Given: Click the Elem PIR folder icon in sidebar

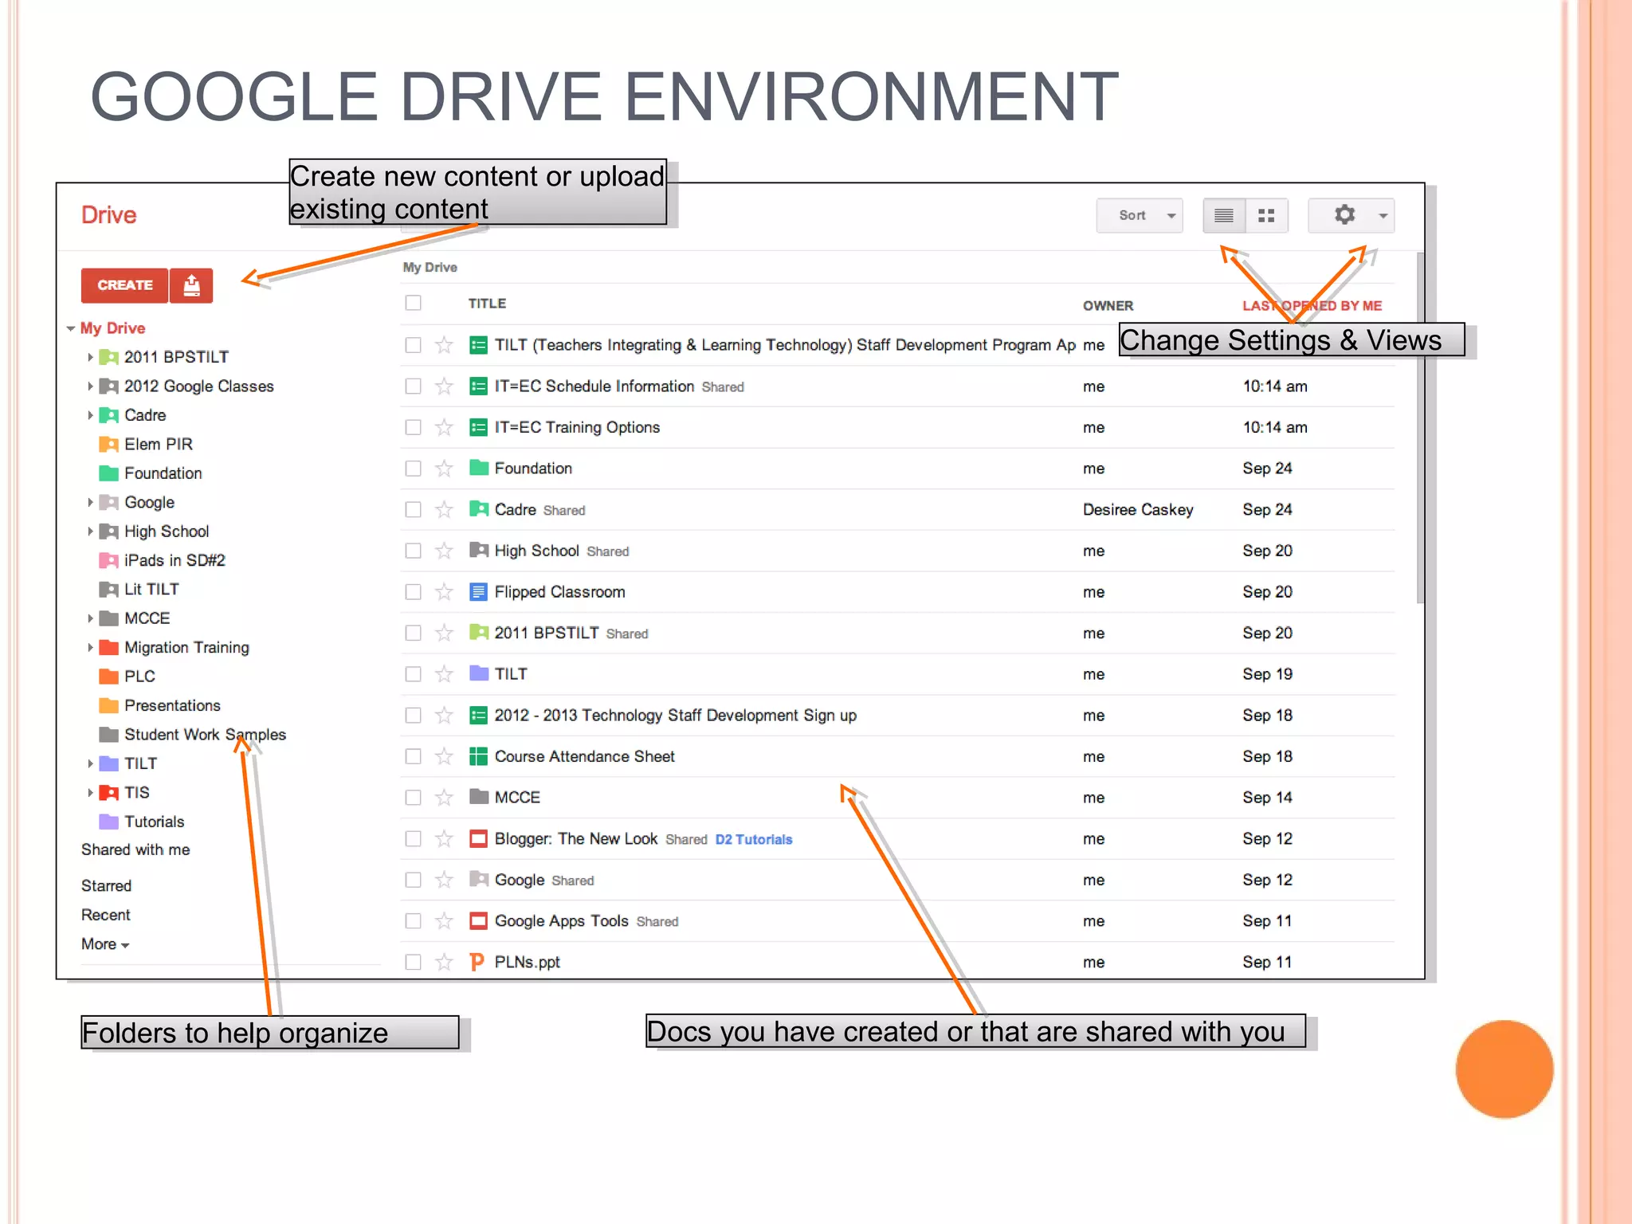Looking at the screenshot, I should tap(108, 445).
